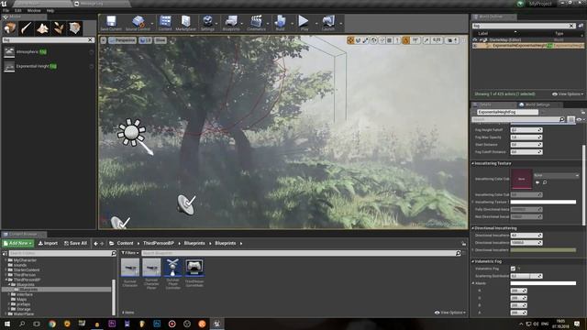The height and width of the screenshot is (330, 587).
Task: Click the Lit view mode button
Action: click(x=145, y=40)
